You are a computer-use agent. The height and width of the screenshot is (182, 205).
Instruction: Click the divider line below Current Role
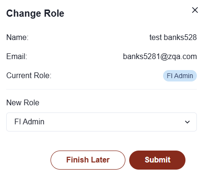[x=102, y=89]
